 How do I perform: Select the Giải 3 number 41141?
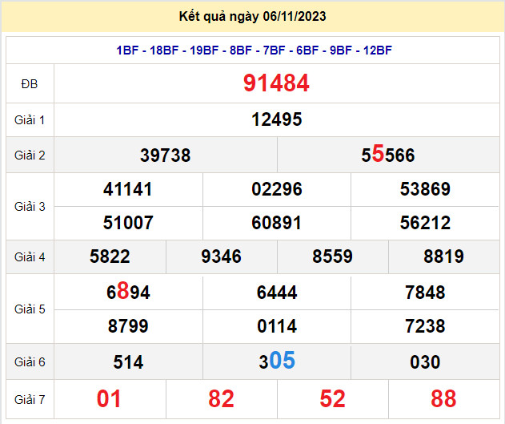pos(128,189)
